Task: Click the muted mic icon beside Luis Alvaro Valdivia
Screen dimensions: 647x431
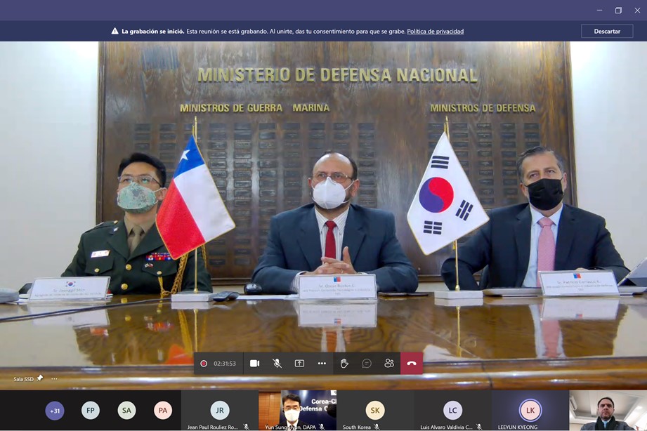Action: (x=478, y=427)
